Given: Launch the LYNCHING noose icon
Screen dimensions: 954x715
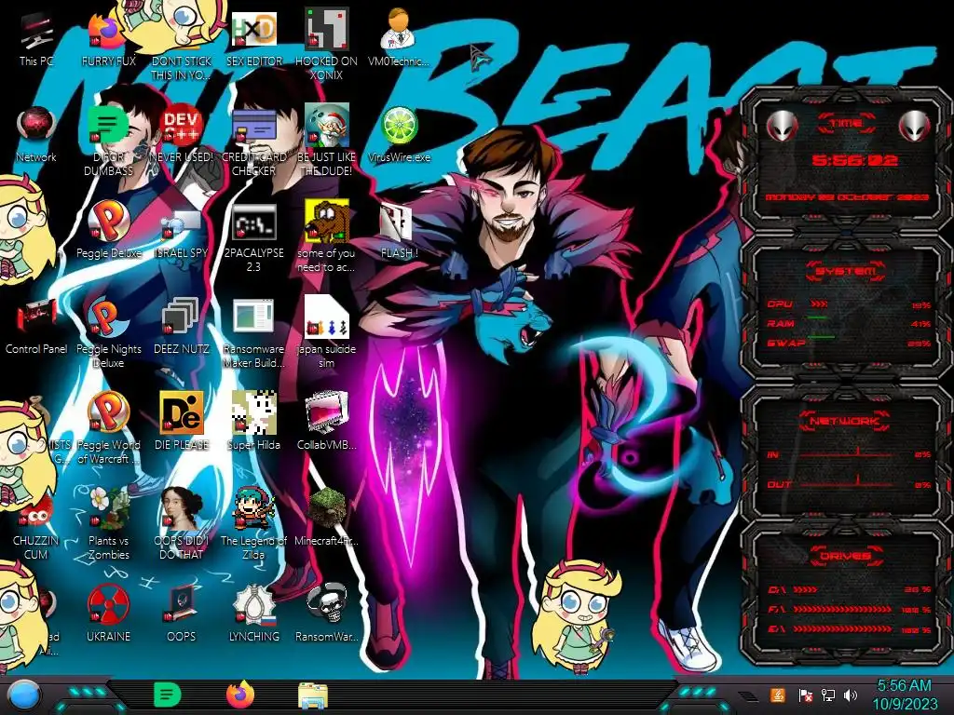Looking at the screenshot, I should [x=254, y=613].
